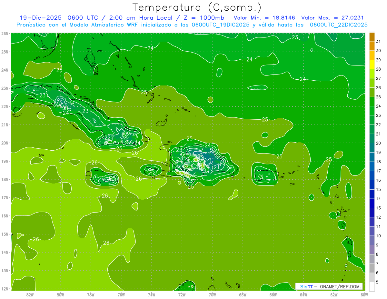Click the 68W longitude axis label
Screen dimensions: 387x299
point(243,294)
